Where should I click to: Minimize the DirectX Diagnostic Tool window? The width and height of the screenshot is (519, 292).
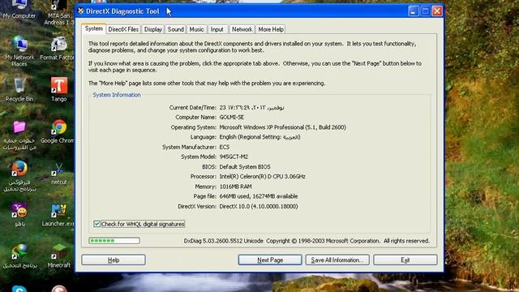413,11
